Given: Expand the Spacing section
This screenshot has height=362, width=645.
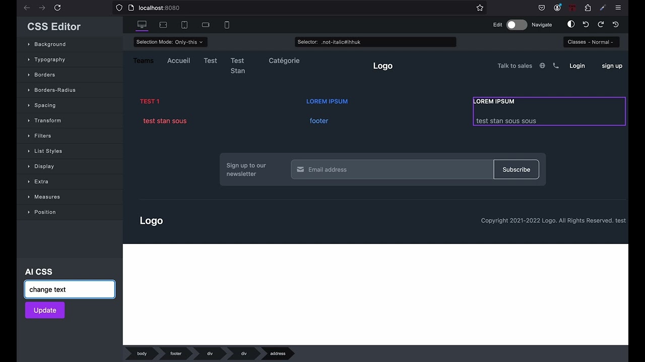Looking at the screenshot, I should [70, 105].
